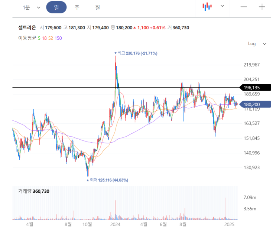The width and height of the screenshot is (276, 231).
Task: Switch to the 주 weekly chart tab
Action: pyautogui.click(x=77, y=7)
